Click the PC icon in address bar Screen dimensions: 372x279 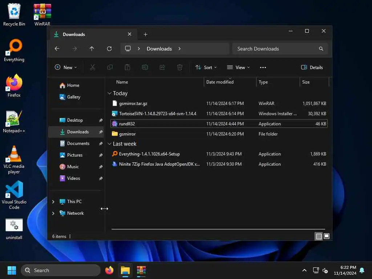(x=128, y=48)
